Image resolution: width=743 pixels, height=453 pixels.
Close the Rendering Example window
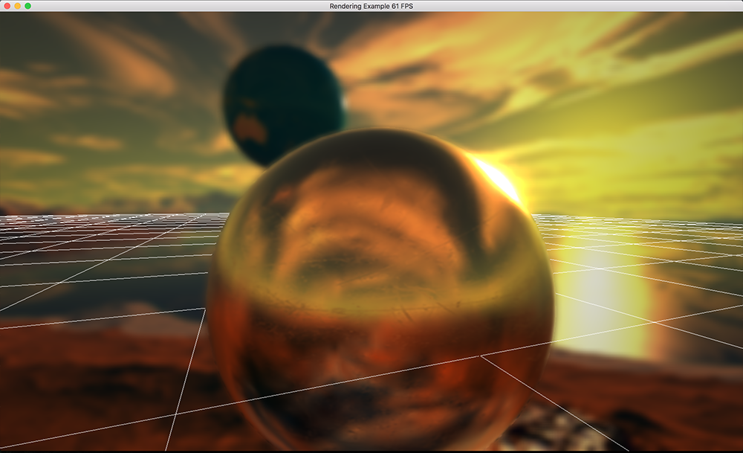tap(7, 6)
